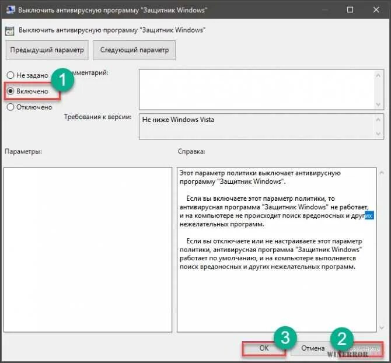This screenshot has width=391, height=363.
Task: Click help pane scroll down arrow
Action: [x=382, y=327]
